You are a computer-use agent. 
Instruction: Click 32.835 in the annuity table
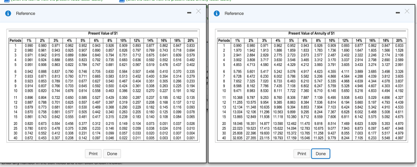pyautogui.click(x=238, y=138)
